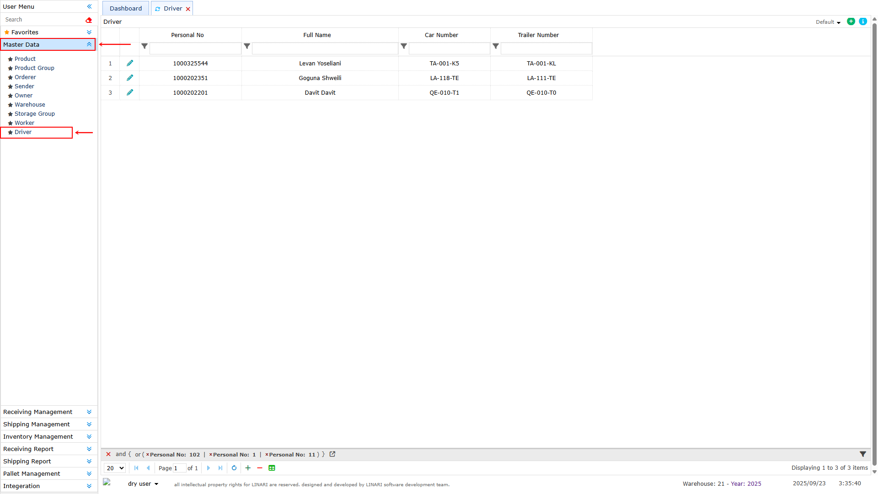Screen dimensions: 878x494
Task: Expand the Receiving Management section
Action: pos(48,412)
